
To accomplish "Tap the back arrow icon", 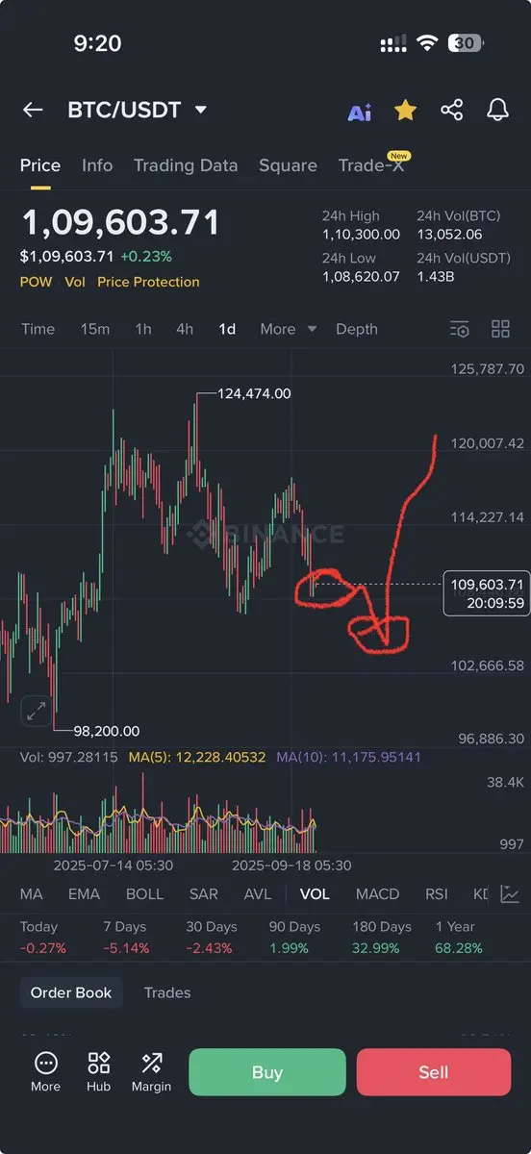I will (x=33, y=110).
